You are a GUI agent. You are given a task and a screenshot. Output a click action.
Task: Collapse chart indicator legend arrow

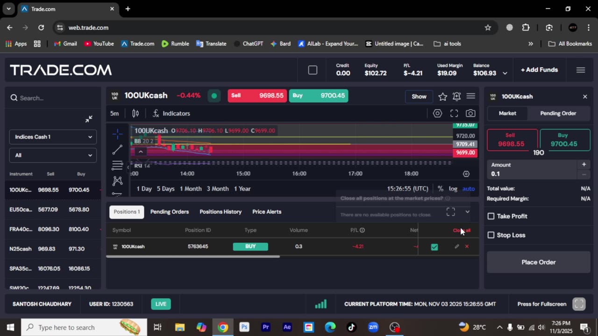click(x=140, y=151)
